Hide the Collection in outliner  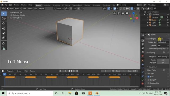click(168, 14)
